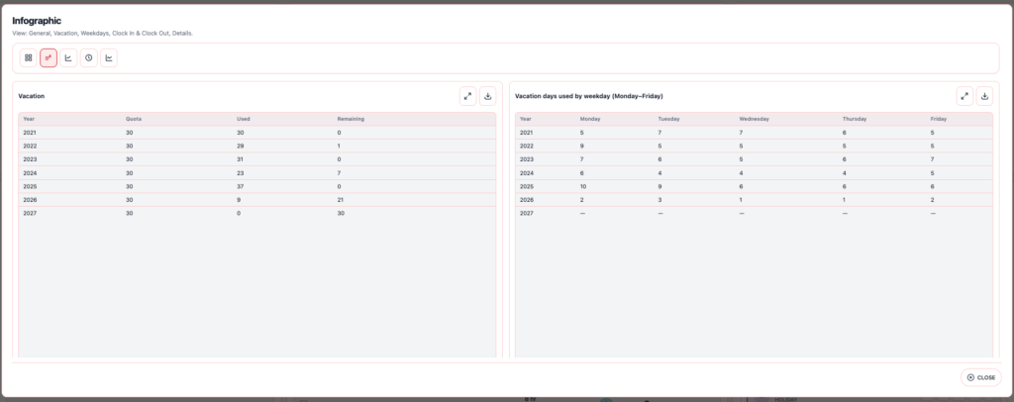The height and width of the screenshot is (402, 1014).
Task: Switch to the General grid view
Action: (x=28, y=58)
